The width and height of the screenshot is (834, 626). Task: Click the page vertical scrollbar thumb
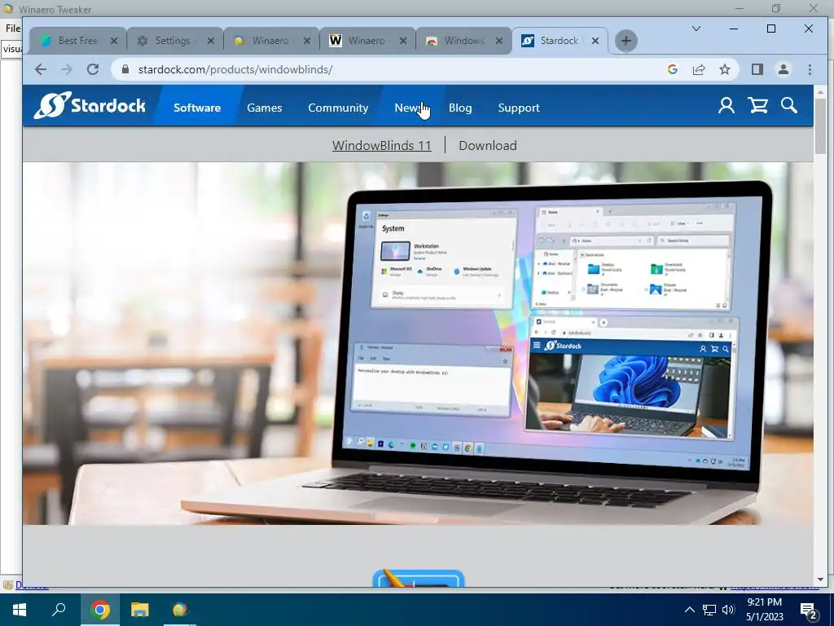(x=819, y=126)
